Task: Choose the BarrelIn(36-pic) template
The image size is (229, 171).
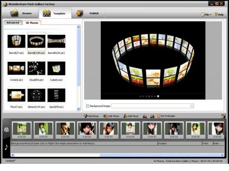Action: click(56, 44)
